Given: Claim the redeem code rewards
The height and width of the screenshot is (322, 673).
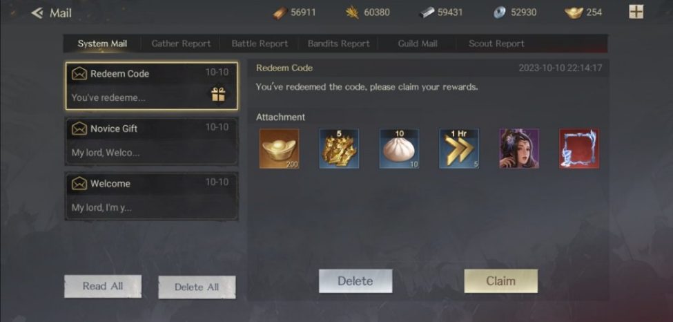Looking at the screenshot, I should tap(501, 281).
